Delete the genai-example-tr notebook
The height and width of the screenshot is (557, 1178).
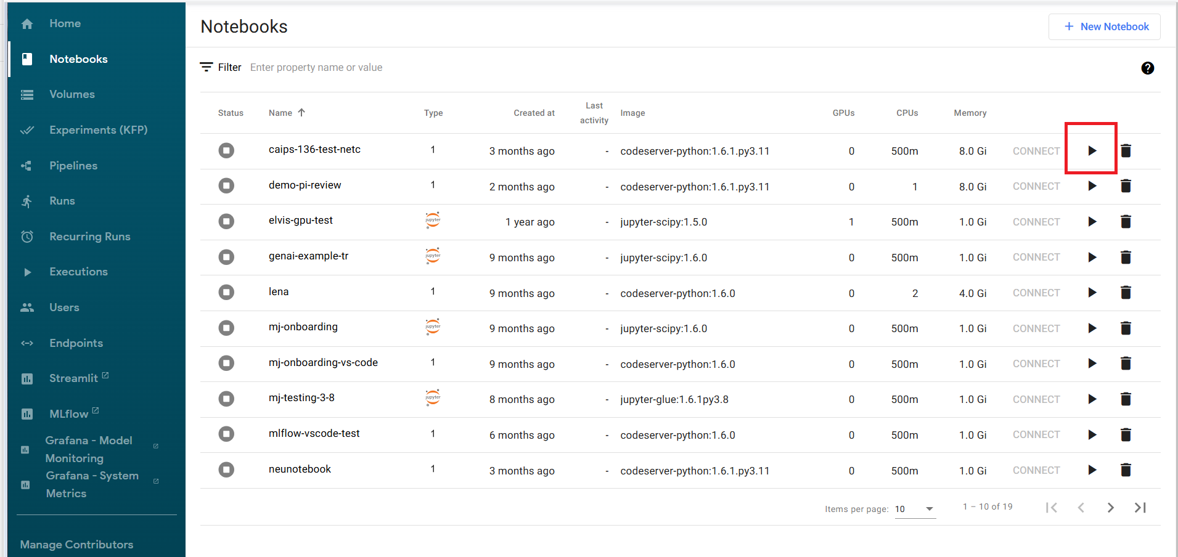pos(1126,257)
